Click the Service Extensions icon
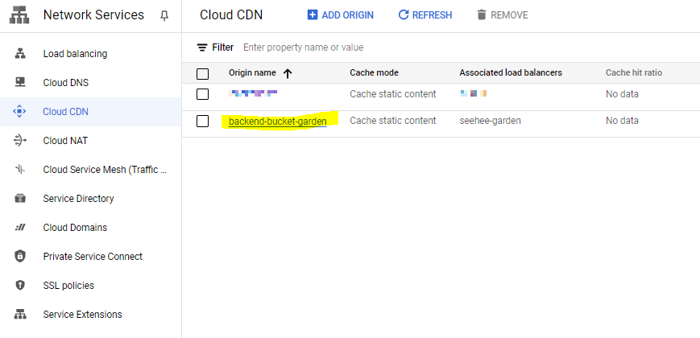 tap(20, 315)
